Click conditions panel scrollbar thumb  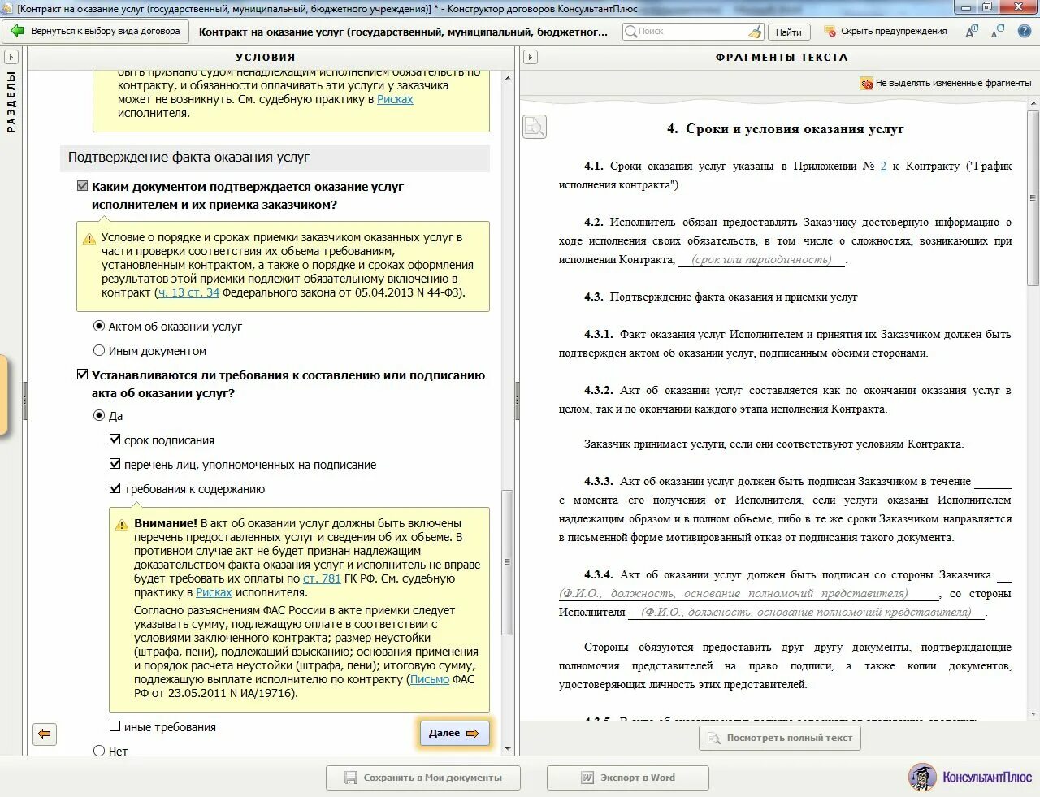coord(508,562)
